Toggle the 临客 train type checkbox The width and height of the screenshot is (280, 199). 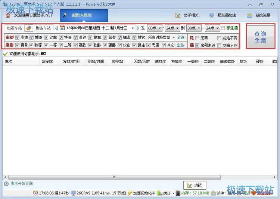(119, 37)
